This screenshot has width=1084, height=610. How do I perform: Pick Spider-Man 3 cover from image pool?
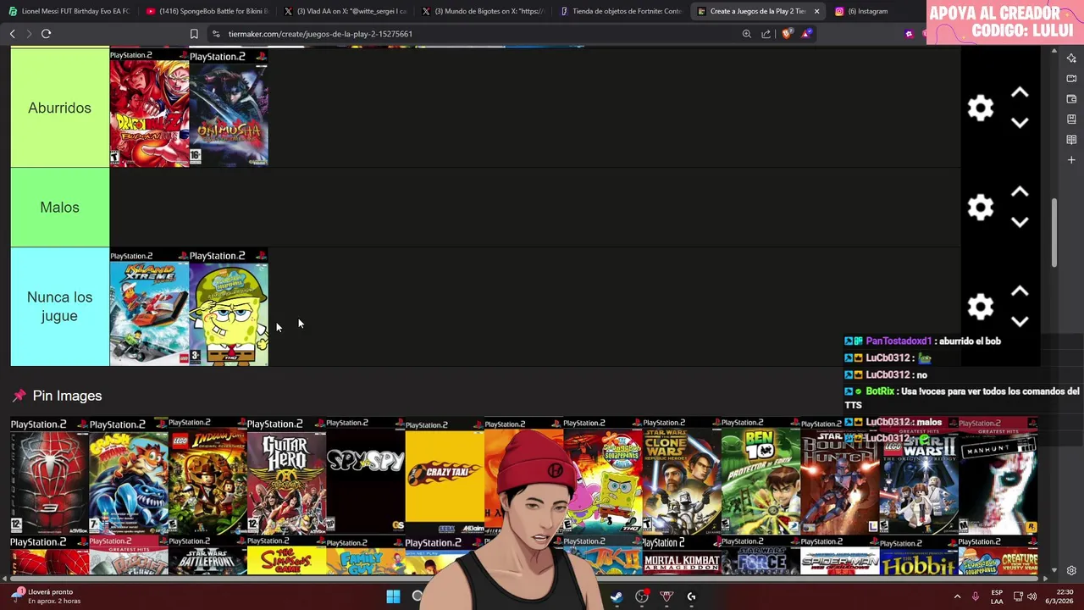pos(49,476)
